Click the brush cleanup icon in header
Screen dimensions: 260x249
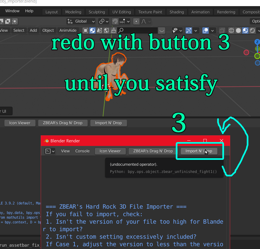114,30
